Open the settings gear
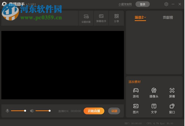The width and height of the screenshot is (185, 126). click(x=166, y=4)
